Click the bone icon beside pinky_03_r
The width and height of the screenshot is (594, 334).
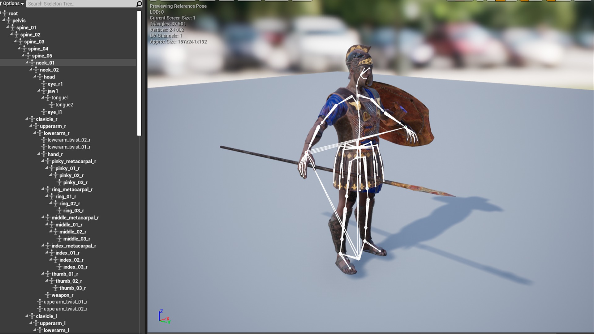(x=60, y=182)
